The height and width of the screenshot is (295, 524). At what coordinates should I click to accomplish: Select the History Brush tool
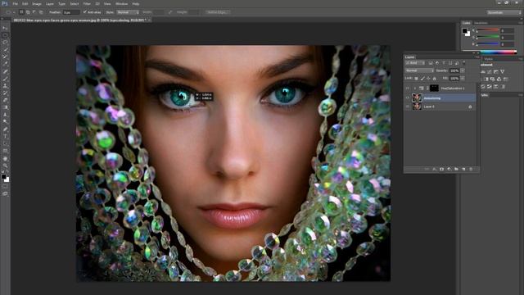pyautogui.click(x=5, y=93)
